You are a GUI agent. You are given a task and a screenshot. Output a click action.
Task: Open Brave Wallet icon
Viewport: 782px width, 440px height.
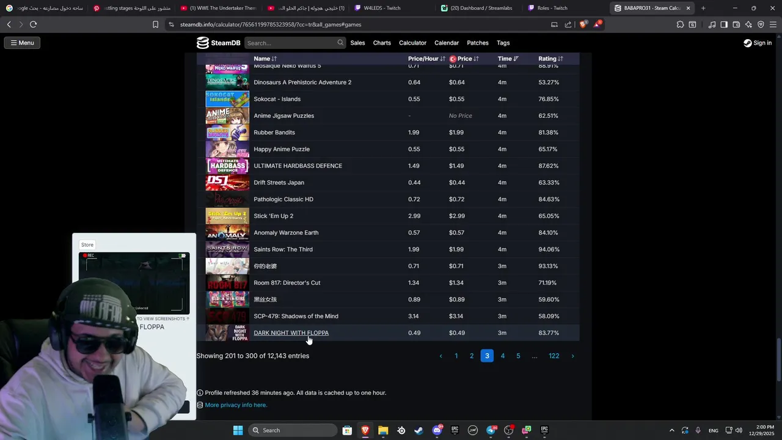(x=736, y=24)
